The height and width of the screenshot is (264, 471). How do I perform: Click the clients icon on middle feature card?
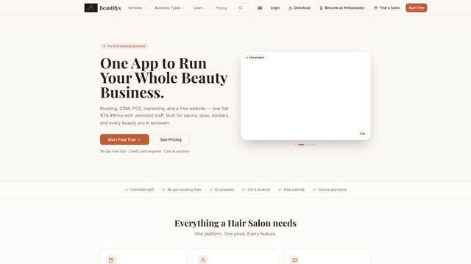pos(203,260)
